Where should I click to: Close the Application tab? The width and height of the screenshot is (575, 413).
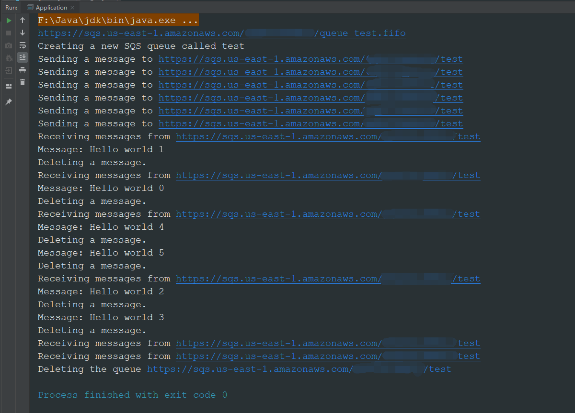coord(72,7)
